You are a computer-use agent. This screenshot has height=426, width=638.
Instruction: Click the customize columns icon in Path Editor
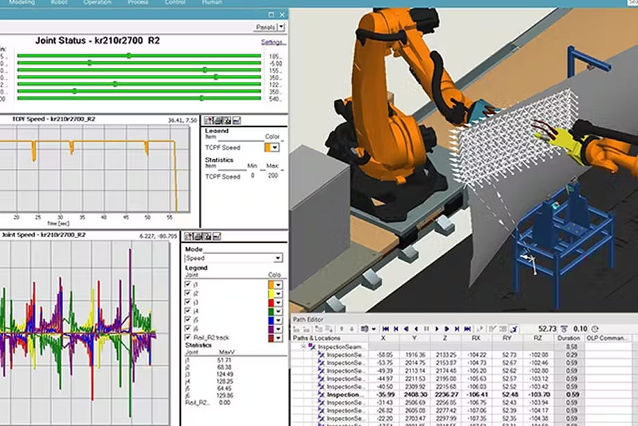pos(365,329)
